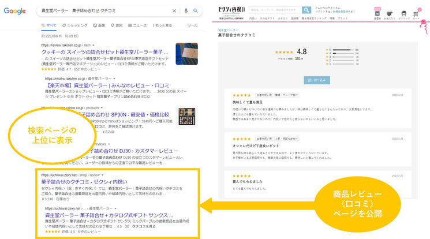Open the マイページ person icon
The image size is (430, 239).
click(x=404, y=15)
